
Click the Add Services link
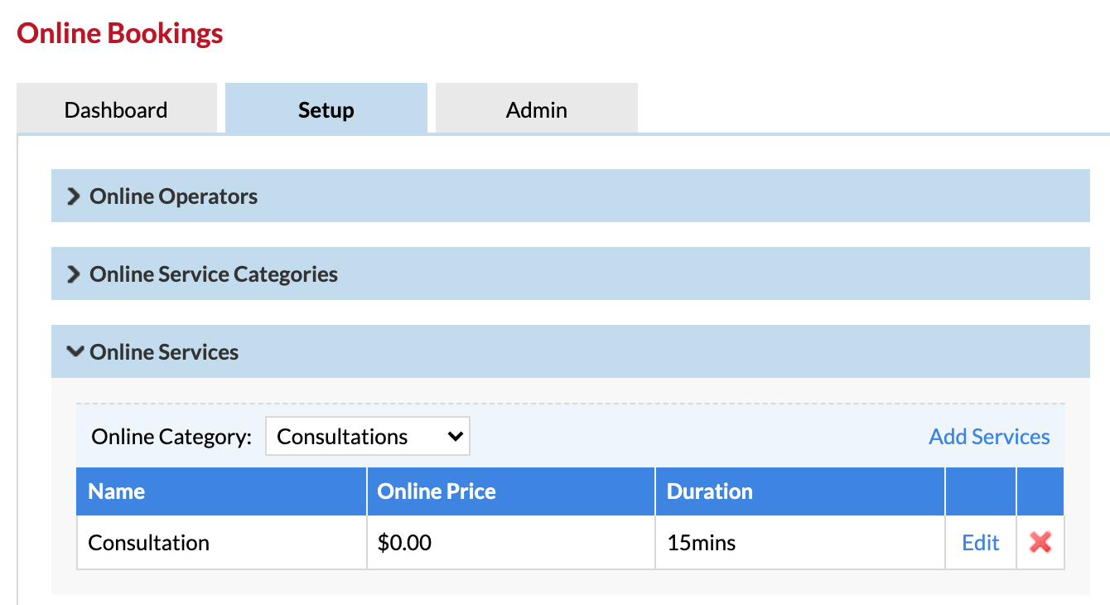[x=989, y=437]
